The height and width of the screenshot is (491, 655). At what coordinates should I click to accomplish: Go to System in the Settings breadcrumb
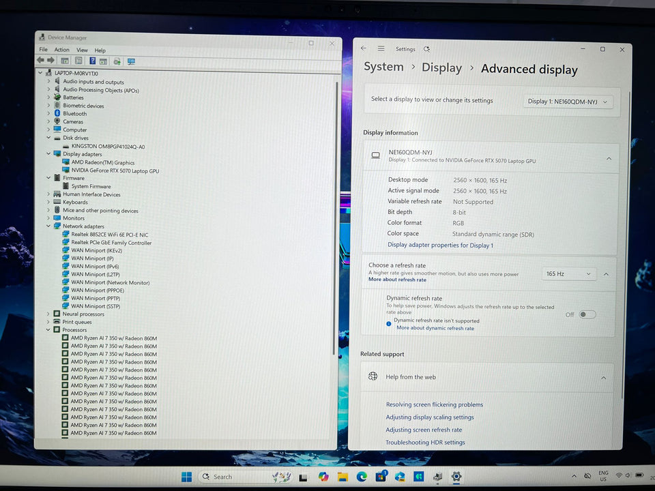383,67
